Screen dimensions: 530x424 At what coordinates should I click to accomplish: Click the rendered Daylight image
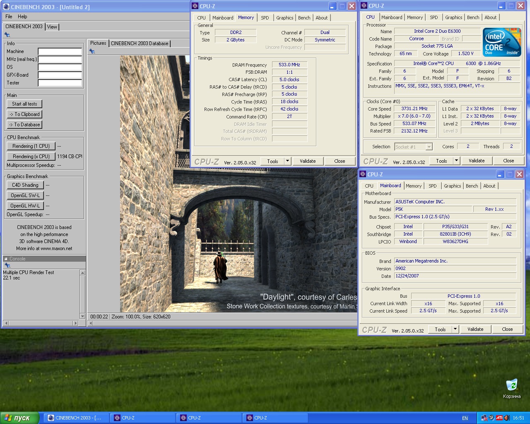point(238,184)
